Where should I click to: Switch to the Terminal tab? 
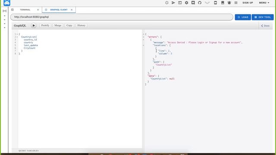pyautogui.click(x=25, y=9)
